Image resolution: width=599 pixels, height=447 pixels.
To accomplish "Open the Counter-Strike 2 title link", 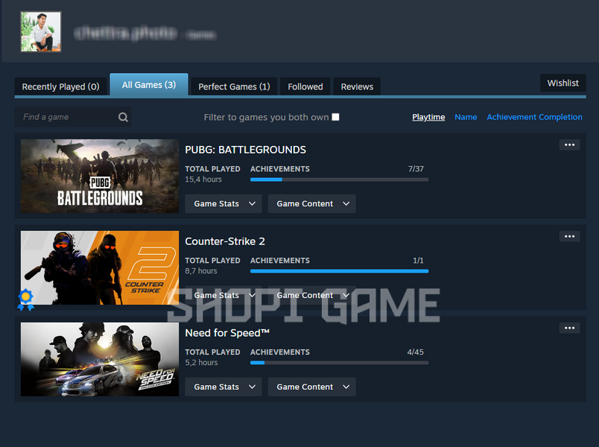I will pyautogui.click(x=225, y=241).
